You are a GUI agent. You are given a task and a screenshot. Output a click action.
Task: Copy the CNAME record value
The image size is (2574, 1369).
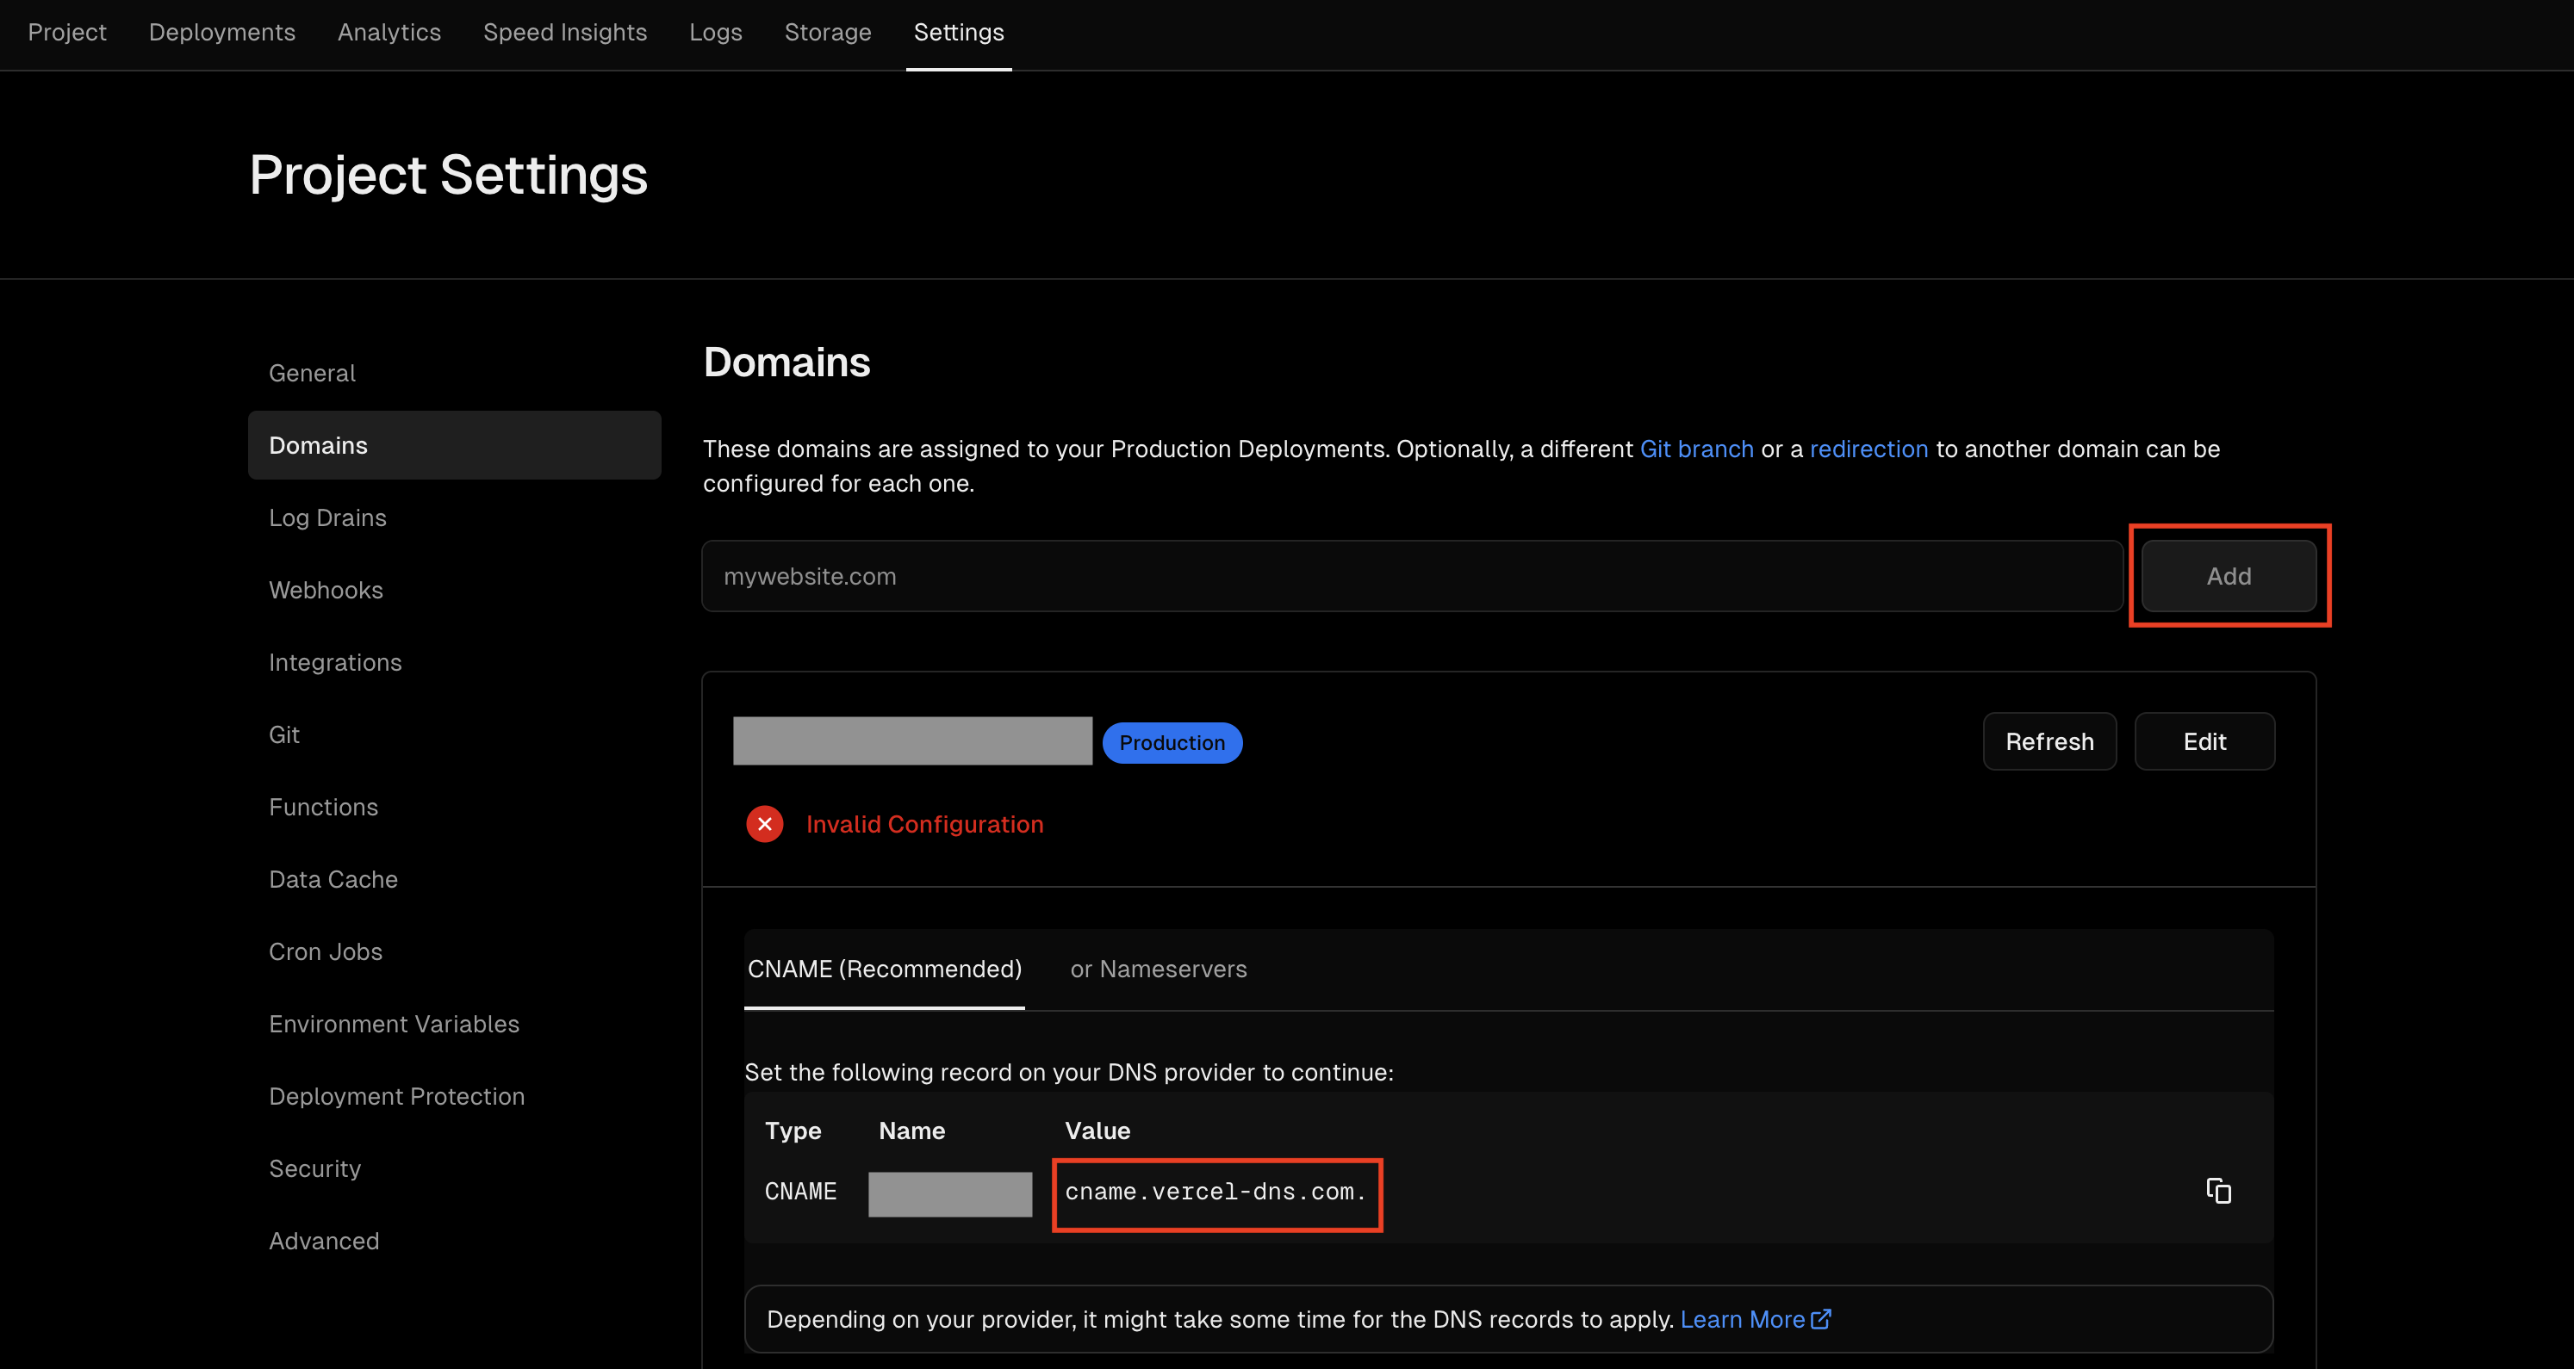tap(2218, 1192)
